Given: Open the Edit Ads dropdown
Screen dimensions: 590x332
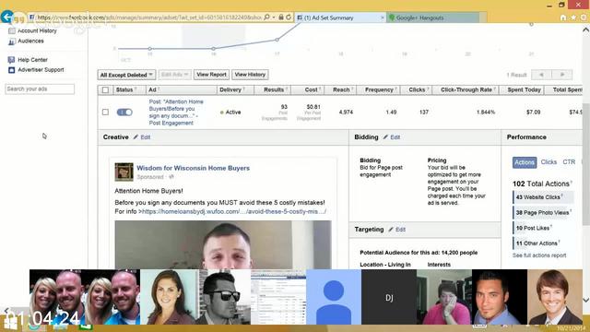Looking at the screenshot, I should (174, 75).
